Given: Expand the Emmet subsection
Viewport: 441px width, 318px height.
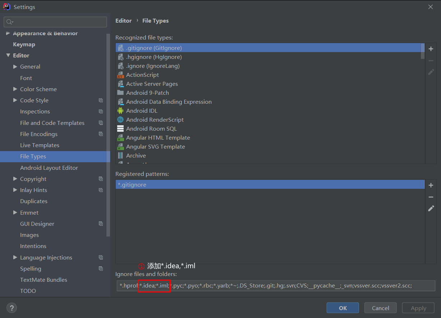Looking at the screenshot, I should [15, 212].
